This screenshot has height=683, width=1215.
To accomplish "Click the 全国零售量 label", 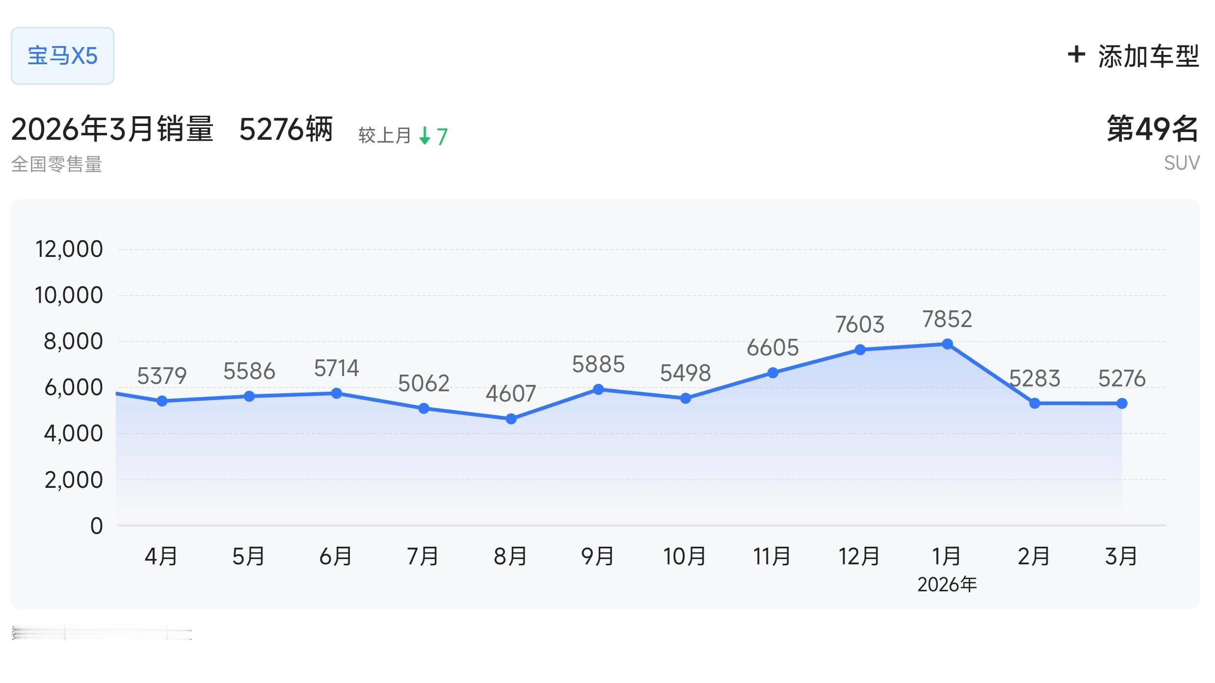I will pyautogui.click(x=55, y=166).
